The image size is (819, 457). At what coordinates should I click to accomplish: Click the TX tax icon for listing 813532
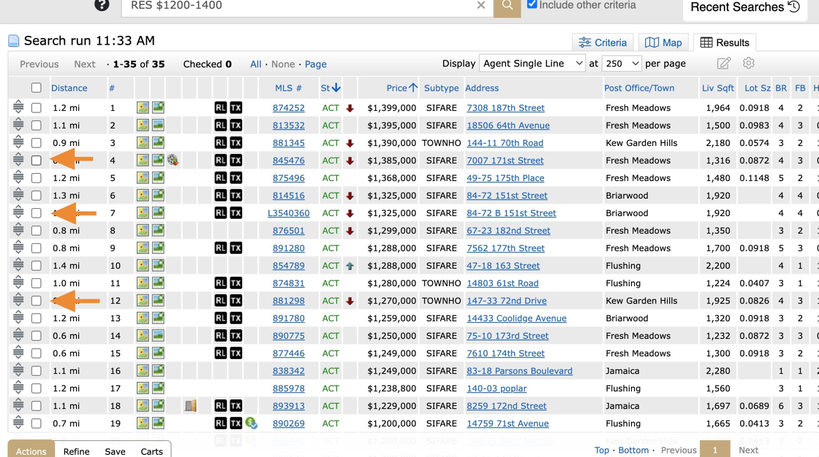click(x=236, y=126)
